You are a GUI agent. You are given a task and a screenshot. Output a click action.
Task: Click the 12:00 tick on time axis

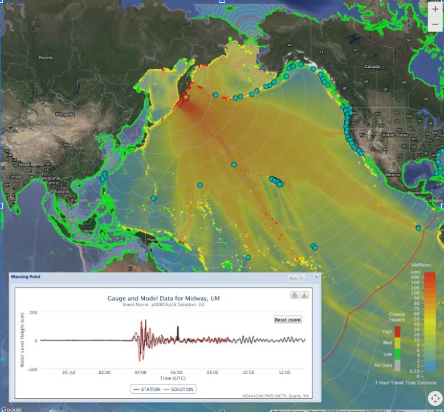284,372
